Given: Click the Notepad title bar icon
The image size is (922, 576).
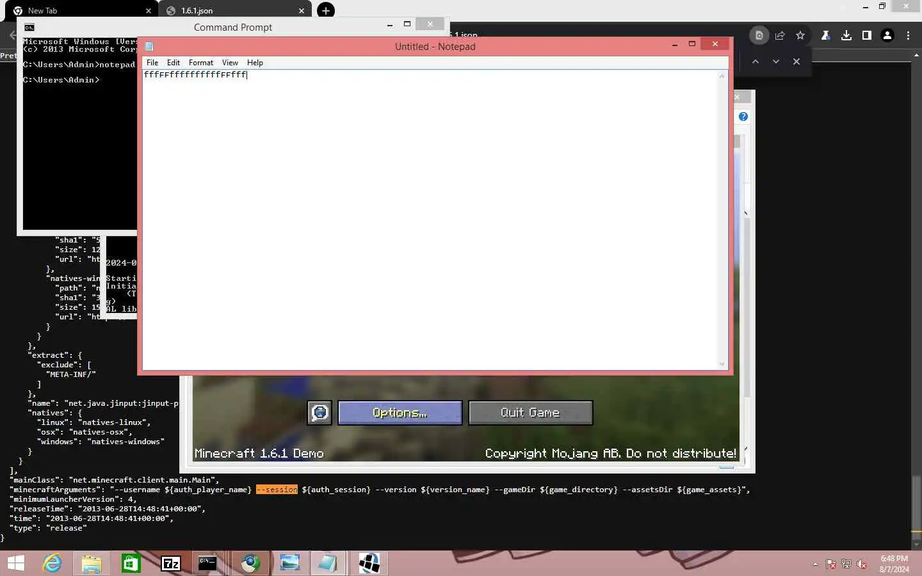Looking at the screenshot, I should click(149, 46).
